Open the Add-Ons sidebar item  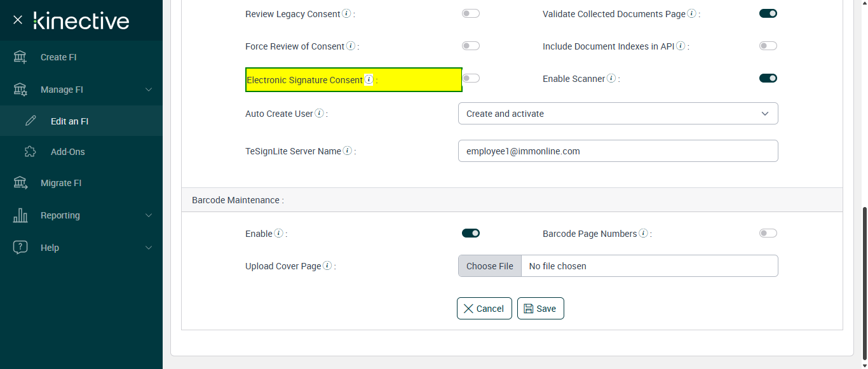(67, 152)
